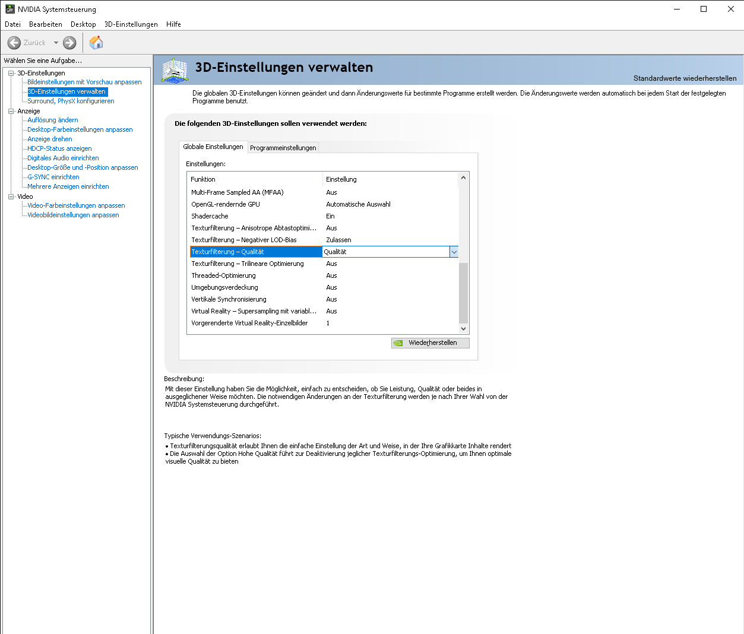Open the 3D-Einstellungen menu

pyautogui.click(x=131, y=24)
